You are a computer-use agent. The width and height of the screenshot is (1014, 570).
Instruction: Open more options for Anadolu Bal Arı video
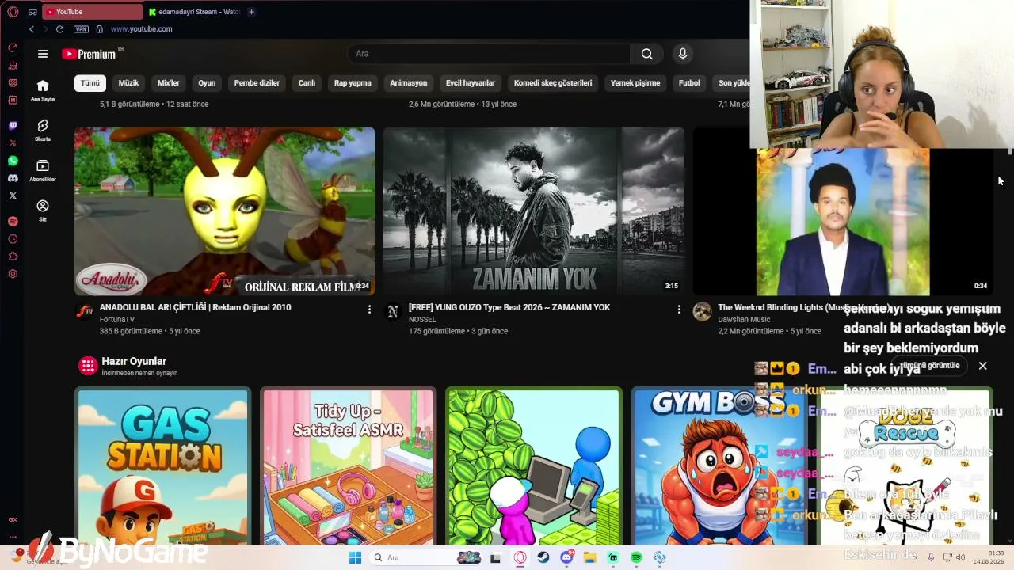point(369,310)
